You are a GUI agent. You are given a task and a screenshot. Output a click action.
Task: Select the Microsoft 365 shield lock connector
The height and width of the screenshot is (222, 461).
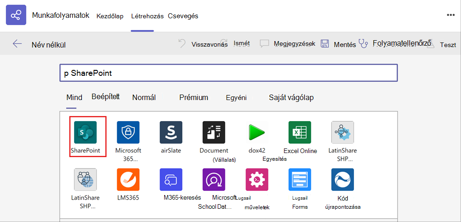(128, 132)
